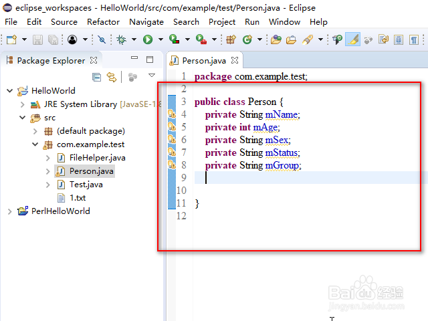The image size is (428, 321).
Task: Click the green Run button
Action: 148,39
